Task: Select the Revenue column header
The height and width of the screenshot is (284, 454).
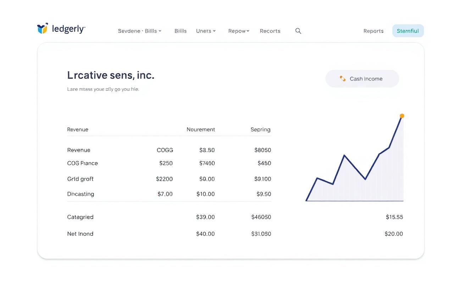Action: point(78,129)
